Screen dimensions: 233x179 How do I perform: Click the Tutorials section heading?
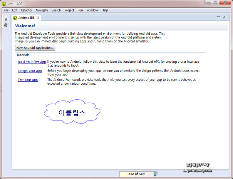23,55
